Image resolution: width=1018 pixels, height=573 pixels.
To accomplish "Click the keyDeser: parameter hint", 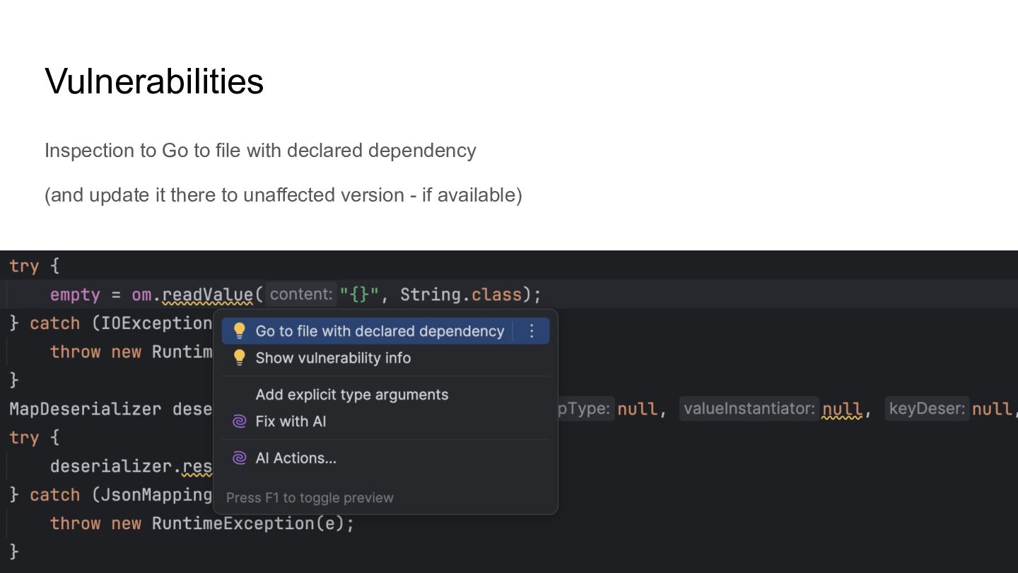I will (927, 409).
